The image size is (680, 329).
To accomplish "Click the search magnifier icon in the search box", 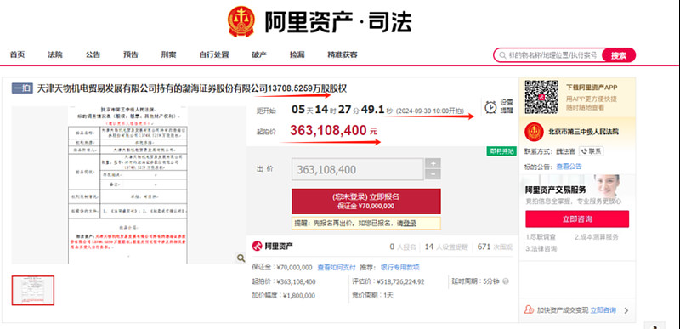I will (x=502, y=55).
